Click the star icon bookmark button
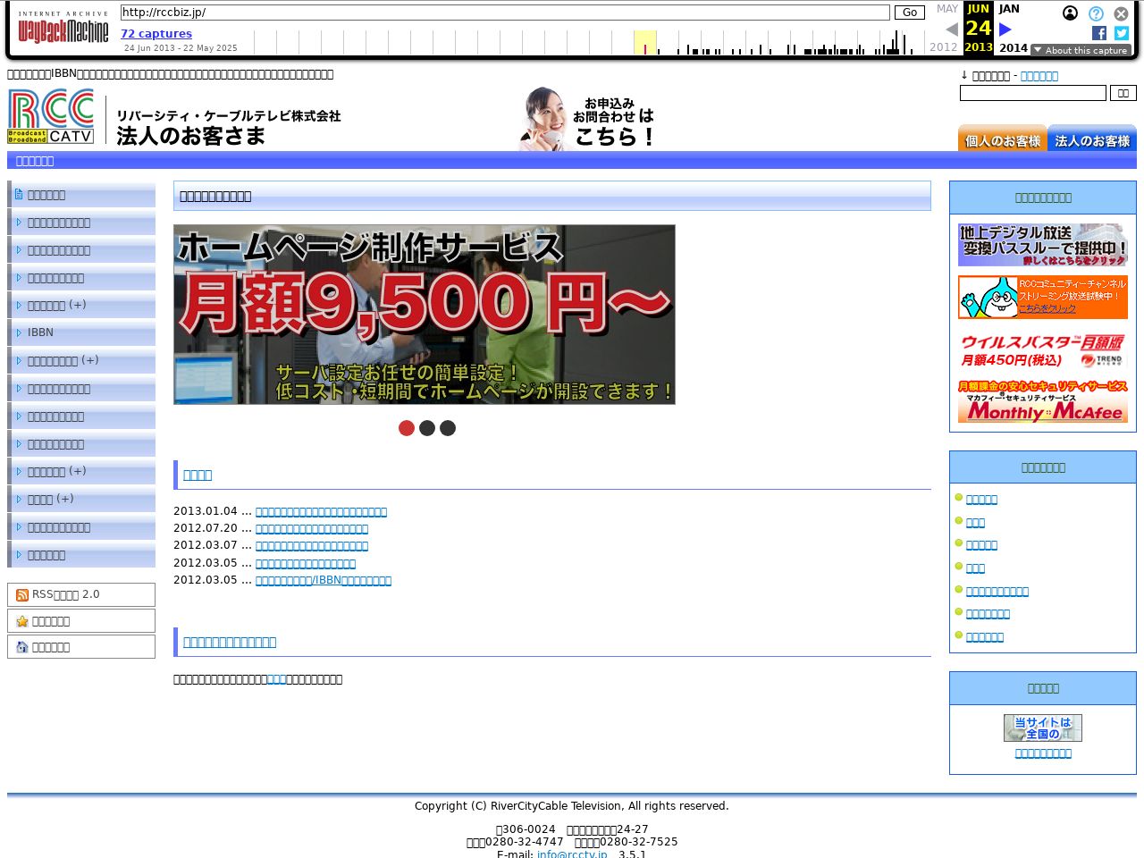Image resolution: width=1144 pixels, height=858 pixels. 81,620
